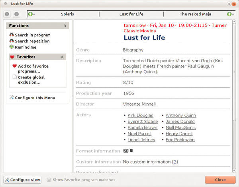Click the tools icon beside Configure this Menu
Screen dimensions: 239x187
pyautogui.click(x=12, y=97)
